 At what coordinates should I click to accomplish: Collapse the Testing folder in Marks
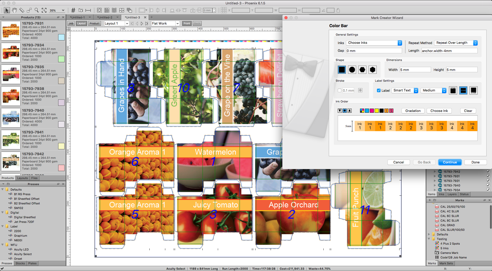[x=429, y=239]
